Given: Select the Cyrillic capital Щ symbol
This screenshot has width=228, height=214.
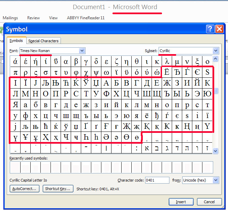Looking at the screenshot, I should 157,94.
